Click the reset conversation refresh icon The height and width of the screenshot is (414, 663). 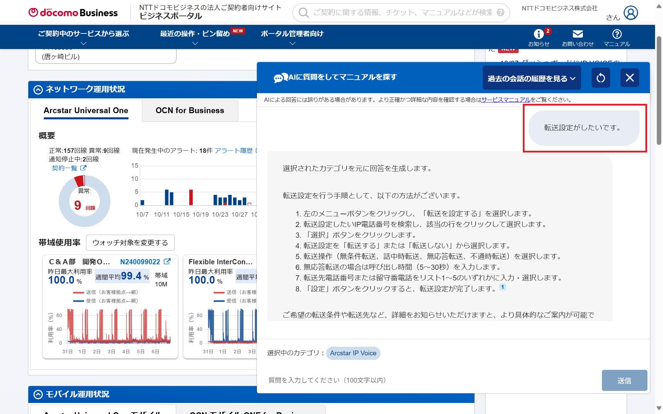tap(600, 78)
